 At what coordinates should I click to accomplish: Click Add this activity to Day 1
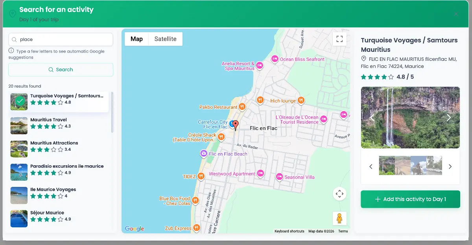pos(410,199)
